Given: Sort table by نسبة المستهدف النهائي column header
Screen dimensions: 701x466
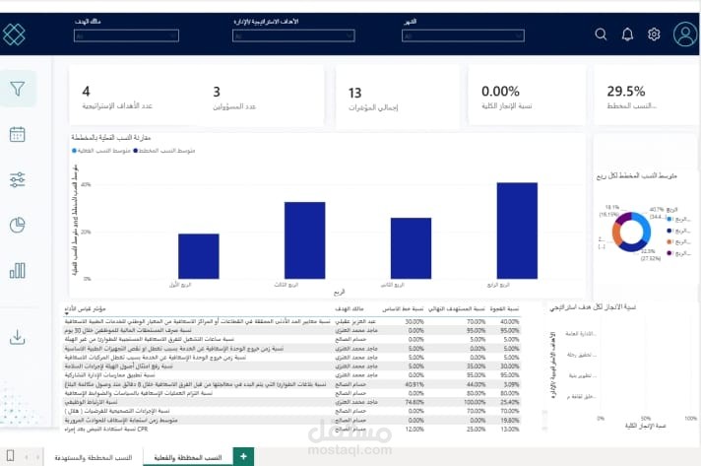Looking at the screenshot, I should (x=457, y=308).
